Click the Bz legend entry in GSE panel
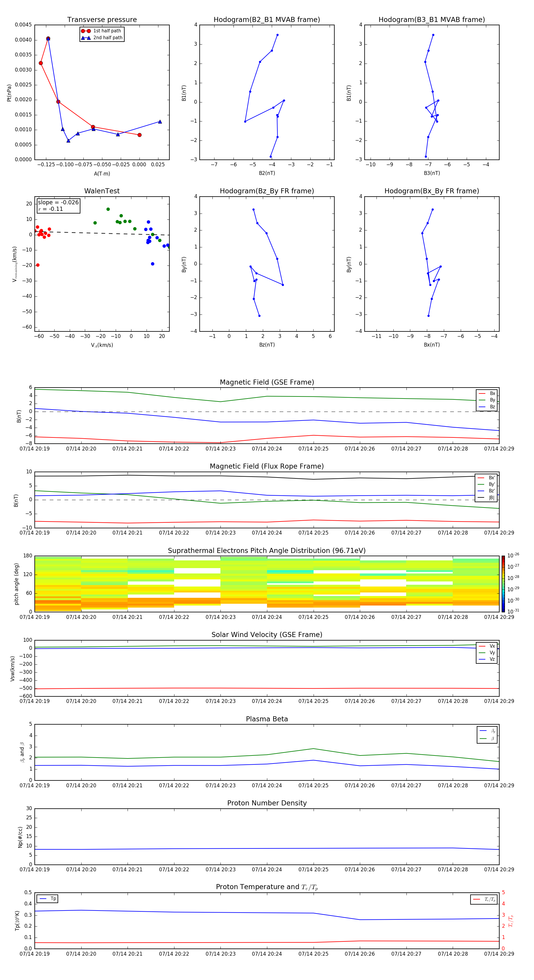Viewport: 534px width, 980px height. [x=487, y=407]
